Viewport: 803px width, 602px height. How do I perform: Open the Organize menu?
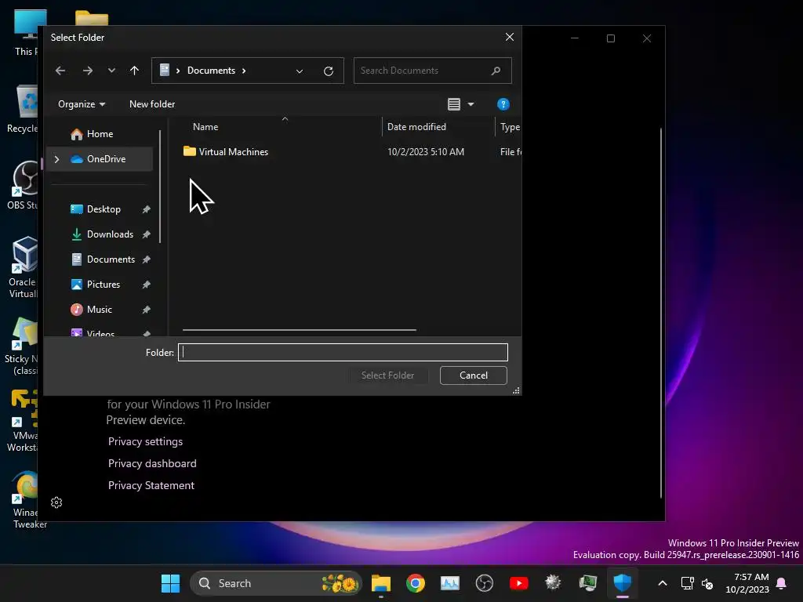82,104
